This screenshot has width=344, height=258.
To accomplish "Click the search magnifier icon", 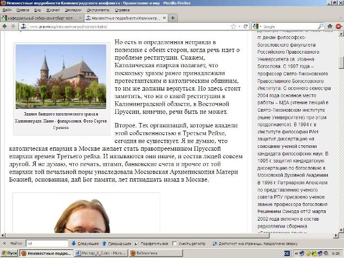I will point(321,27).
